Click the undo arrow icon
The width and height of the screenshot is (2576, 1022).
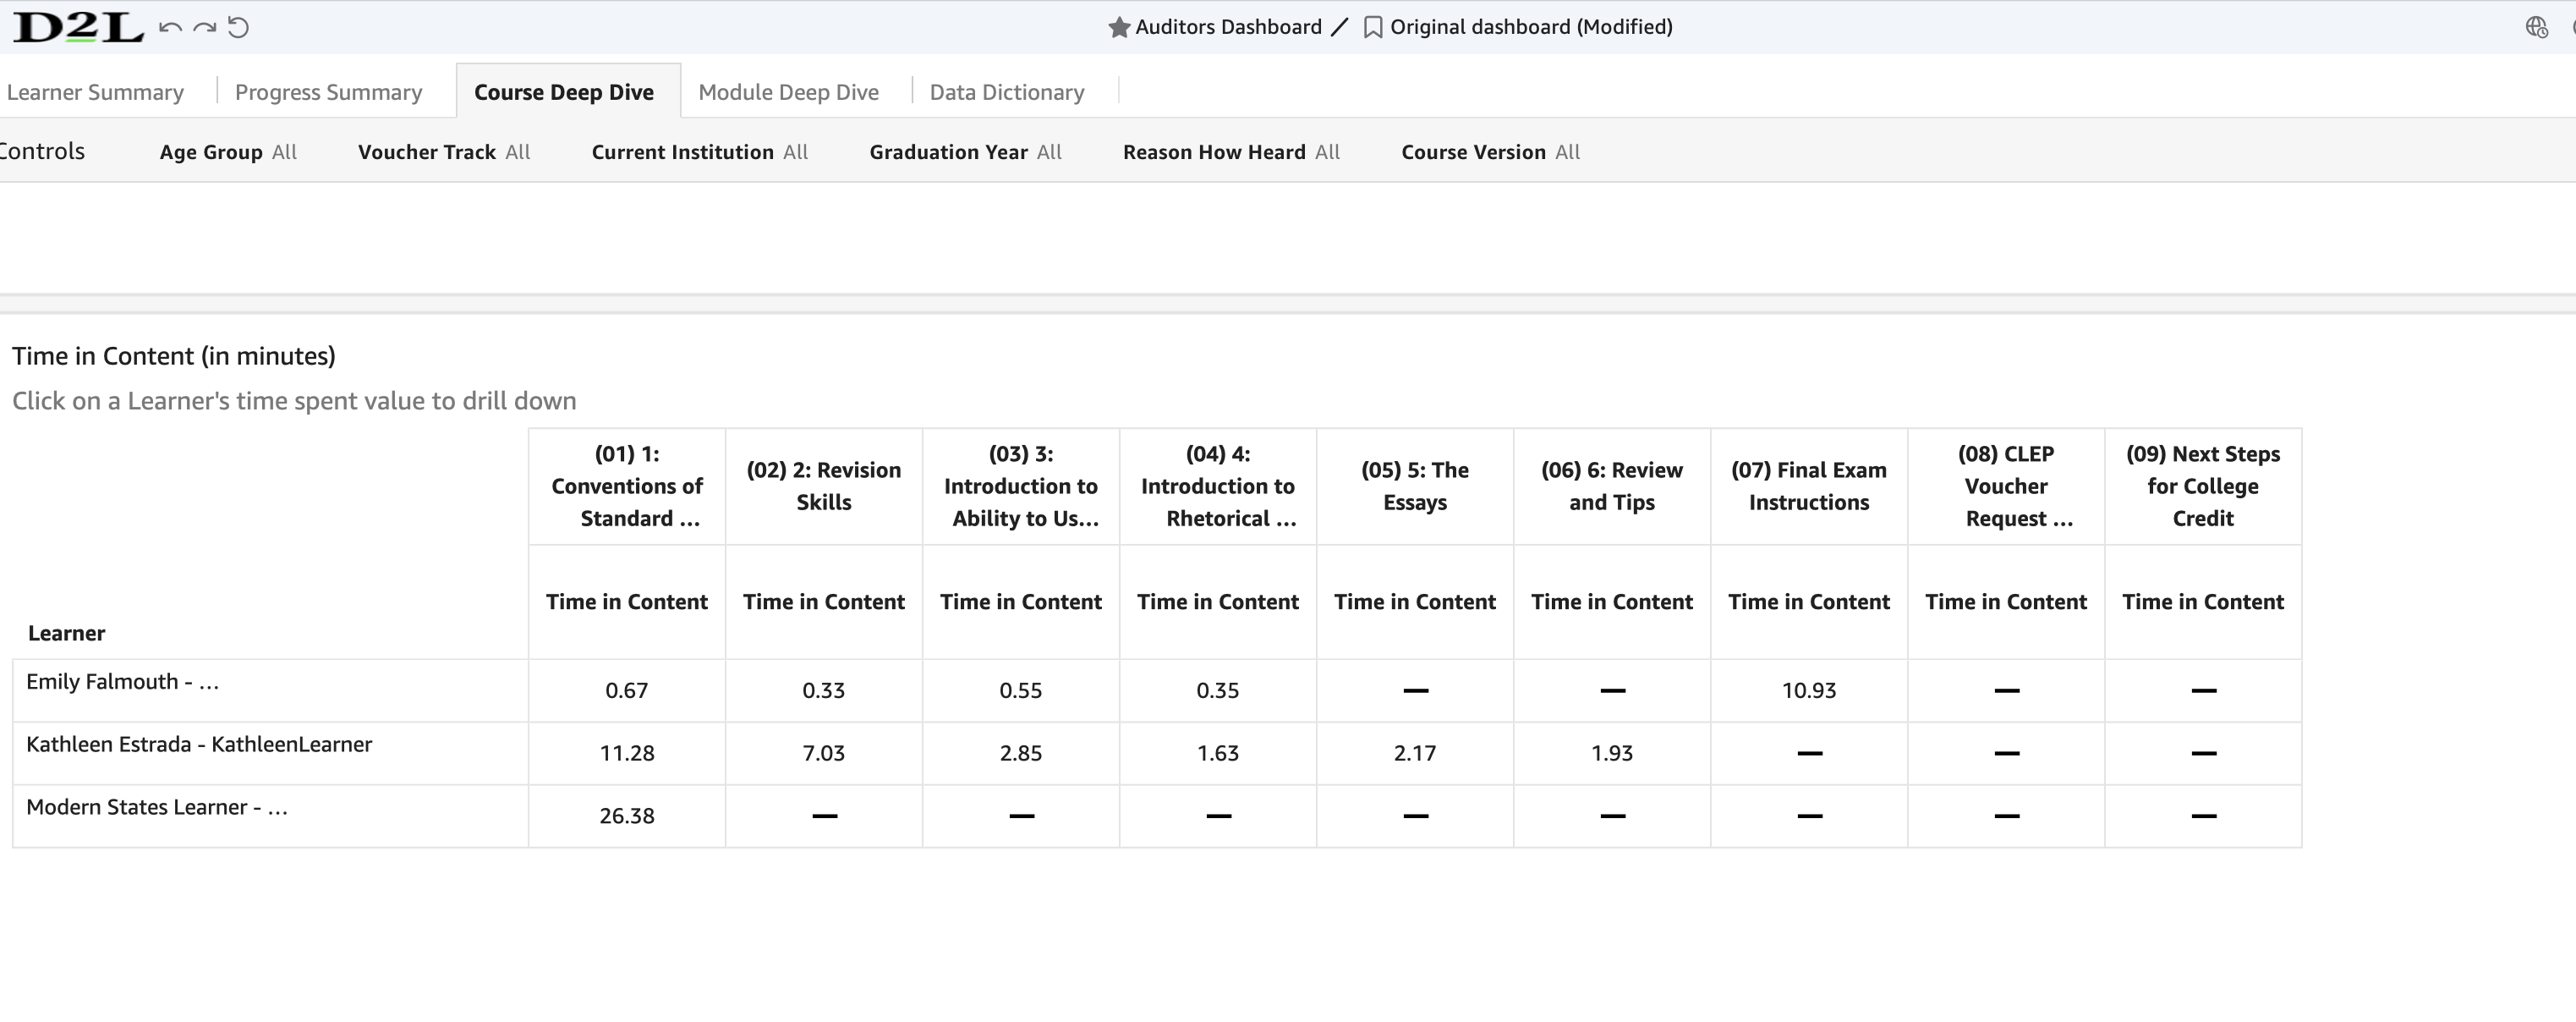(x=170, y=27)
